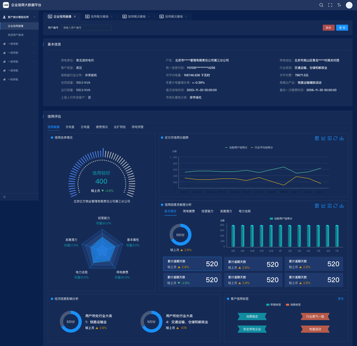Click the restore icon on 信用因素贡献度分析 panel

tap(329, 206)
